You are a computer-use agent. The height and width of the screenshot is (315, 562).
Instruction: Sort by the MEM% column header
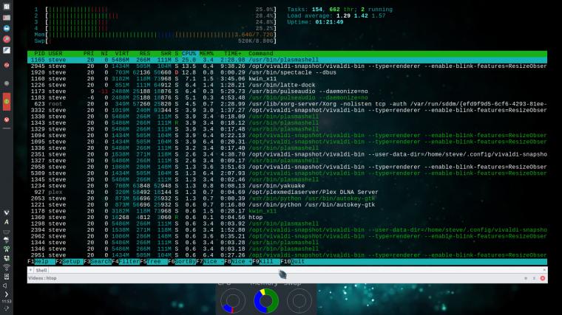point(206,54)
